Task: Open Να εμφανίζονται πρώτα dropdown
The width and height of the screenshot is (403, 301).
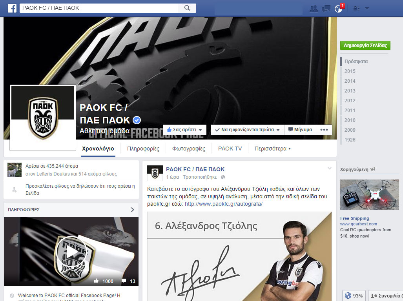Action: click(248, 130)
